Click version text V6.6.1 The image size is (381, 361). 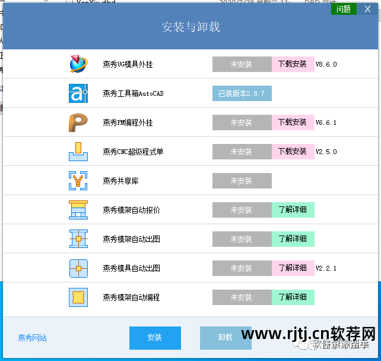(326, 123)
